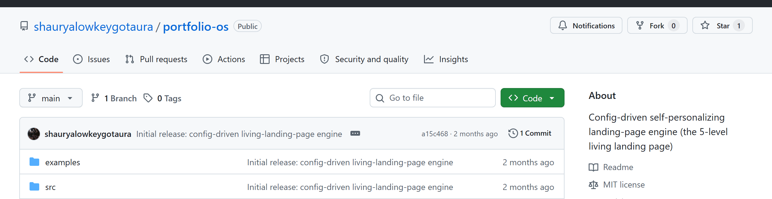The width and height of the screenshot is (772, 199).
Task: Click the scales icon beside MIT license
Action: 593,185
